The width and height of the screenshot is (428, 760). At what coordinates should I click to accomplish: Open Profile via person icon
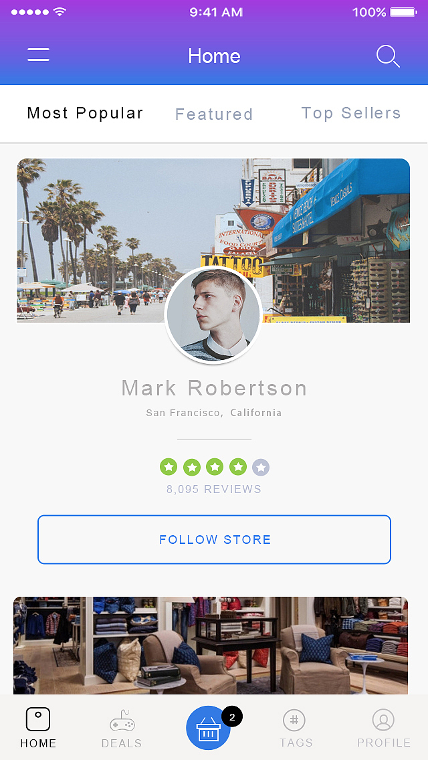pos(383,721)
